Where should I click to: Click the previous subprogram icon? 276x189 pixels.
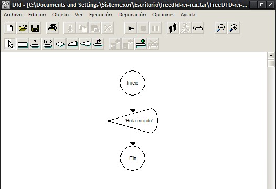coord(115,44)
